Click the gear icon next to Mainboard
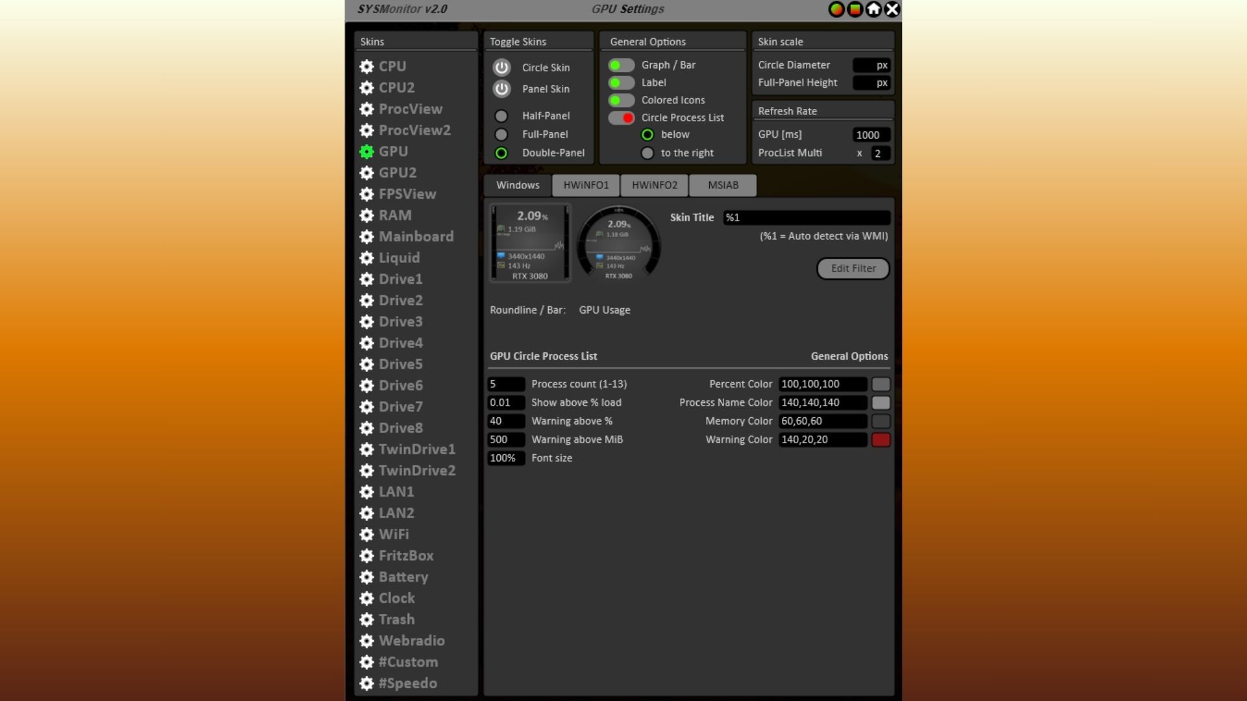 point(366,237)
